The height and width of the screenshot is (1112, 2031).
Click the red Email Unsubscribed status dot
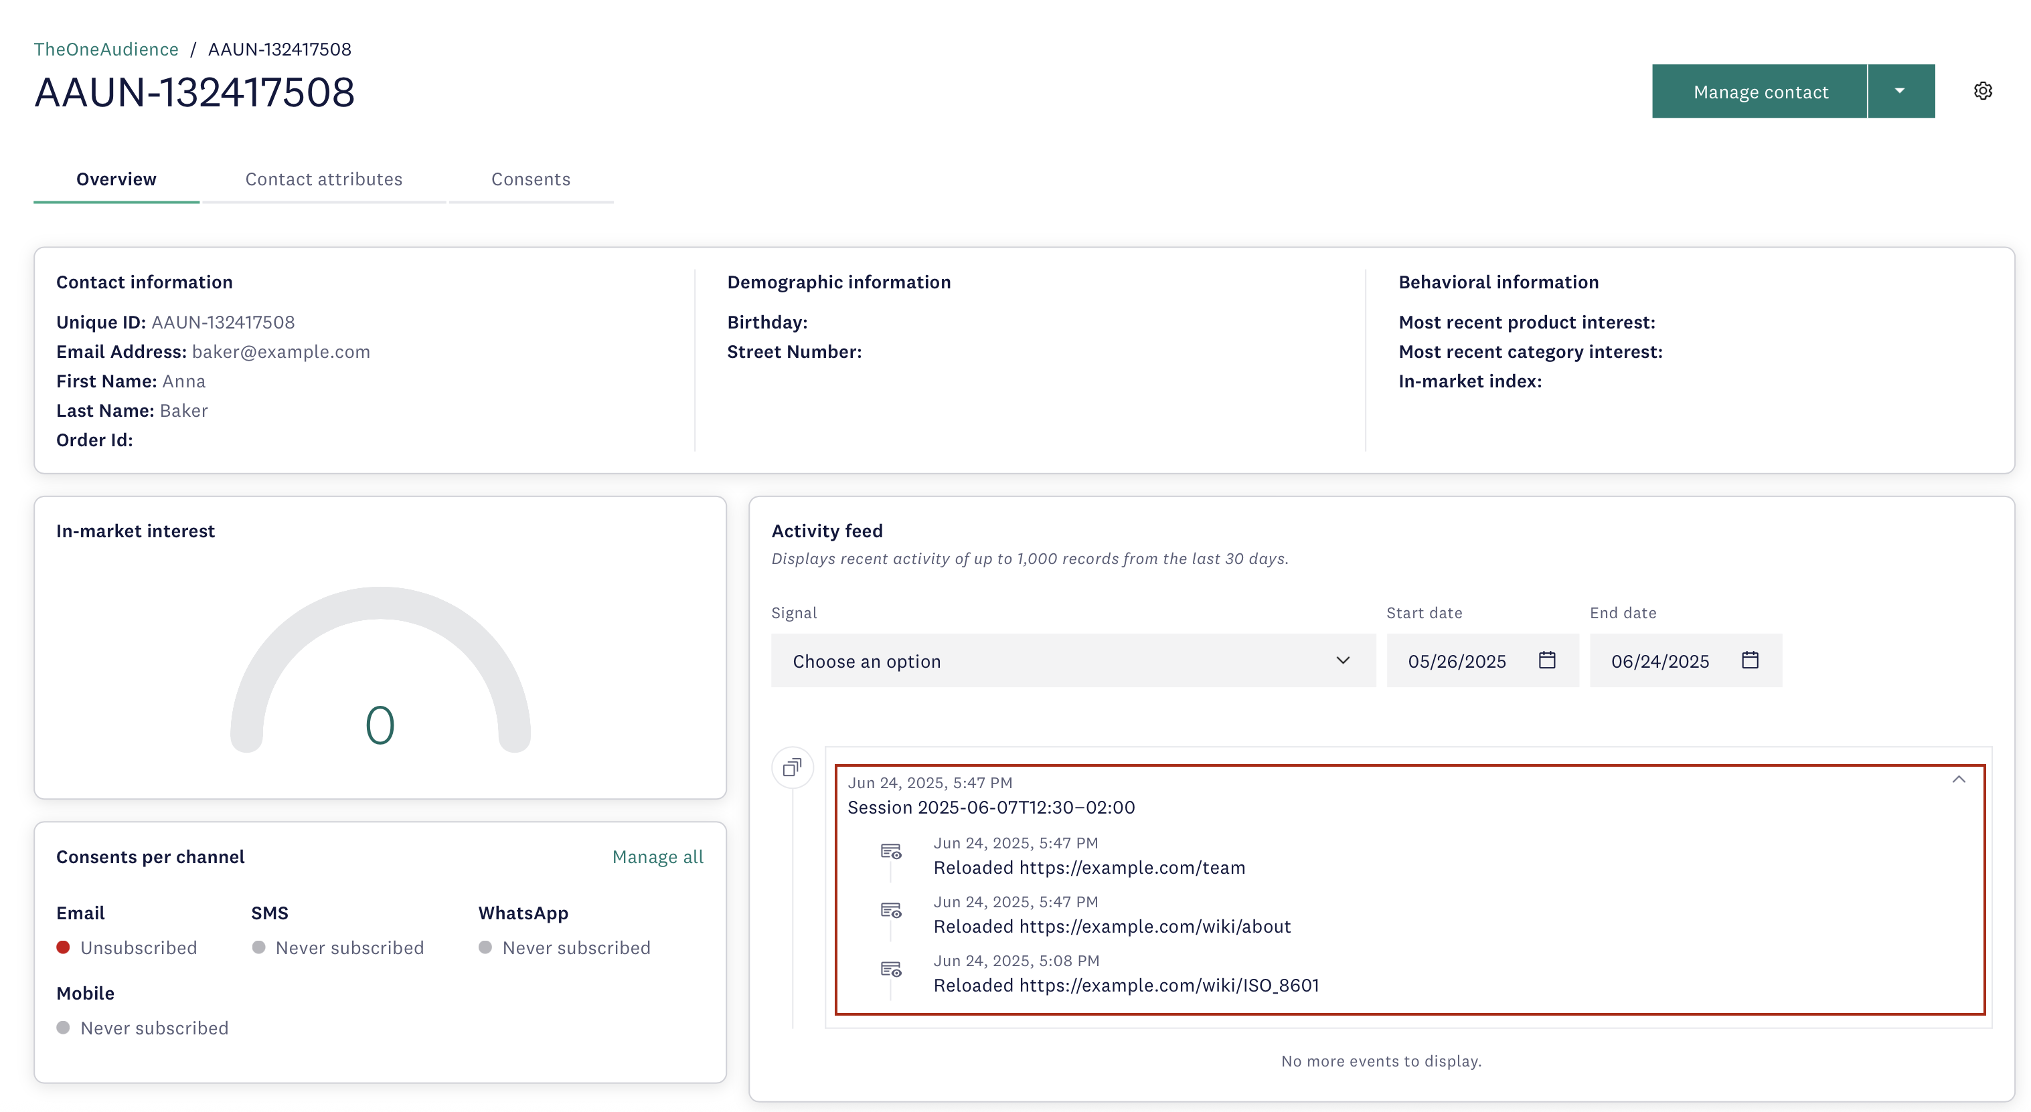[63, 947]
